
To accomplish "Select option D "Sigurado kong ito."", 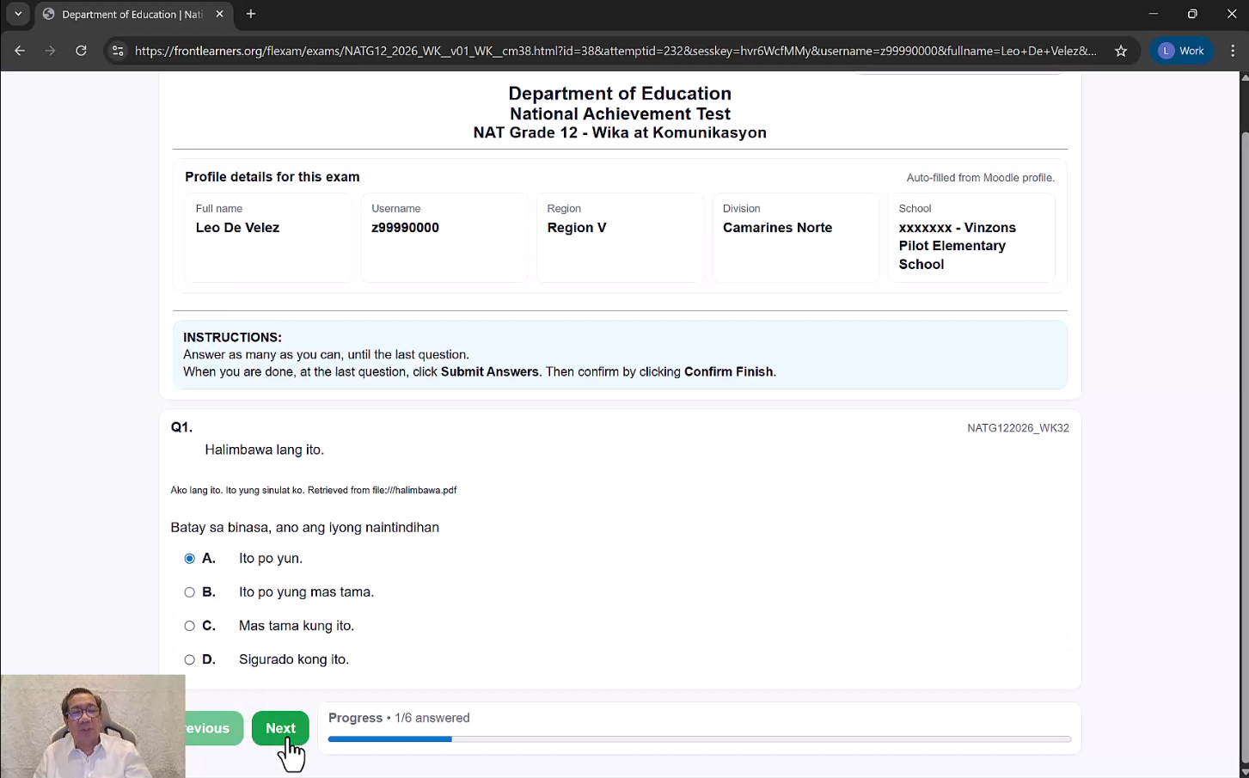I will (x=190, y=659).
